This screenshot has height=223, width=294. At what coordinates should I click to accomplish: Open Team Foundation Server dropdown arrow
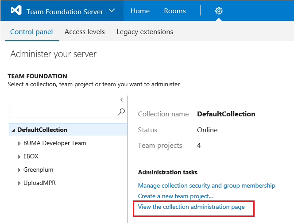pyautogui.click(x=112, y=11)
